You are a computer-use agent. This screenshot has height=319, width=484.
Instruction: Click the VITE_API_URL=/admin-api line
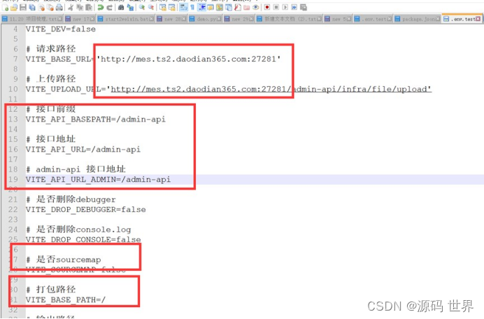point(83,150)
